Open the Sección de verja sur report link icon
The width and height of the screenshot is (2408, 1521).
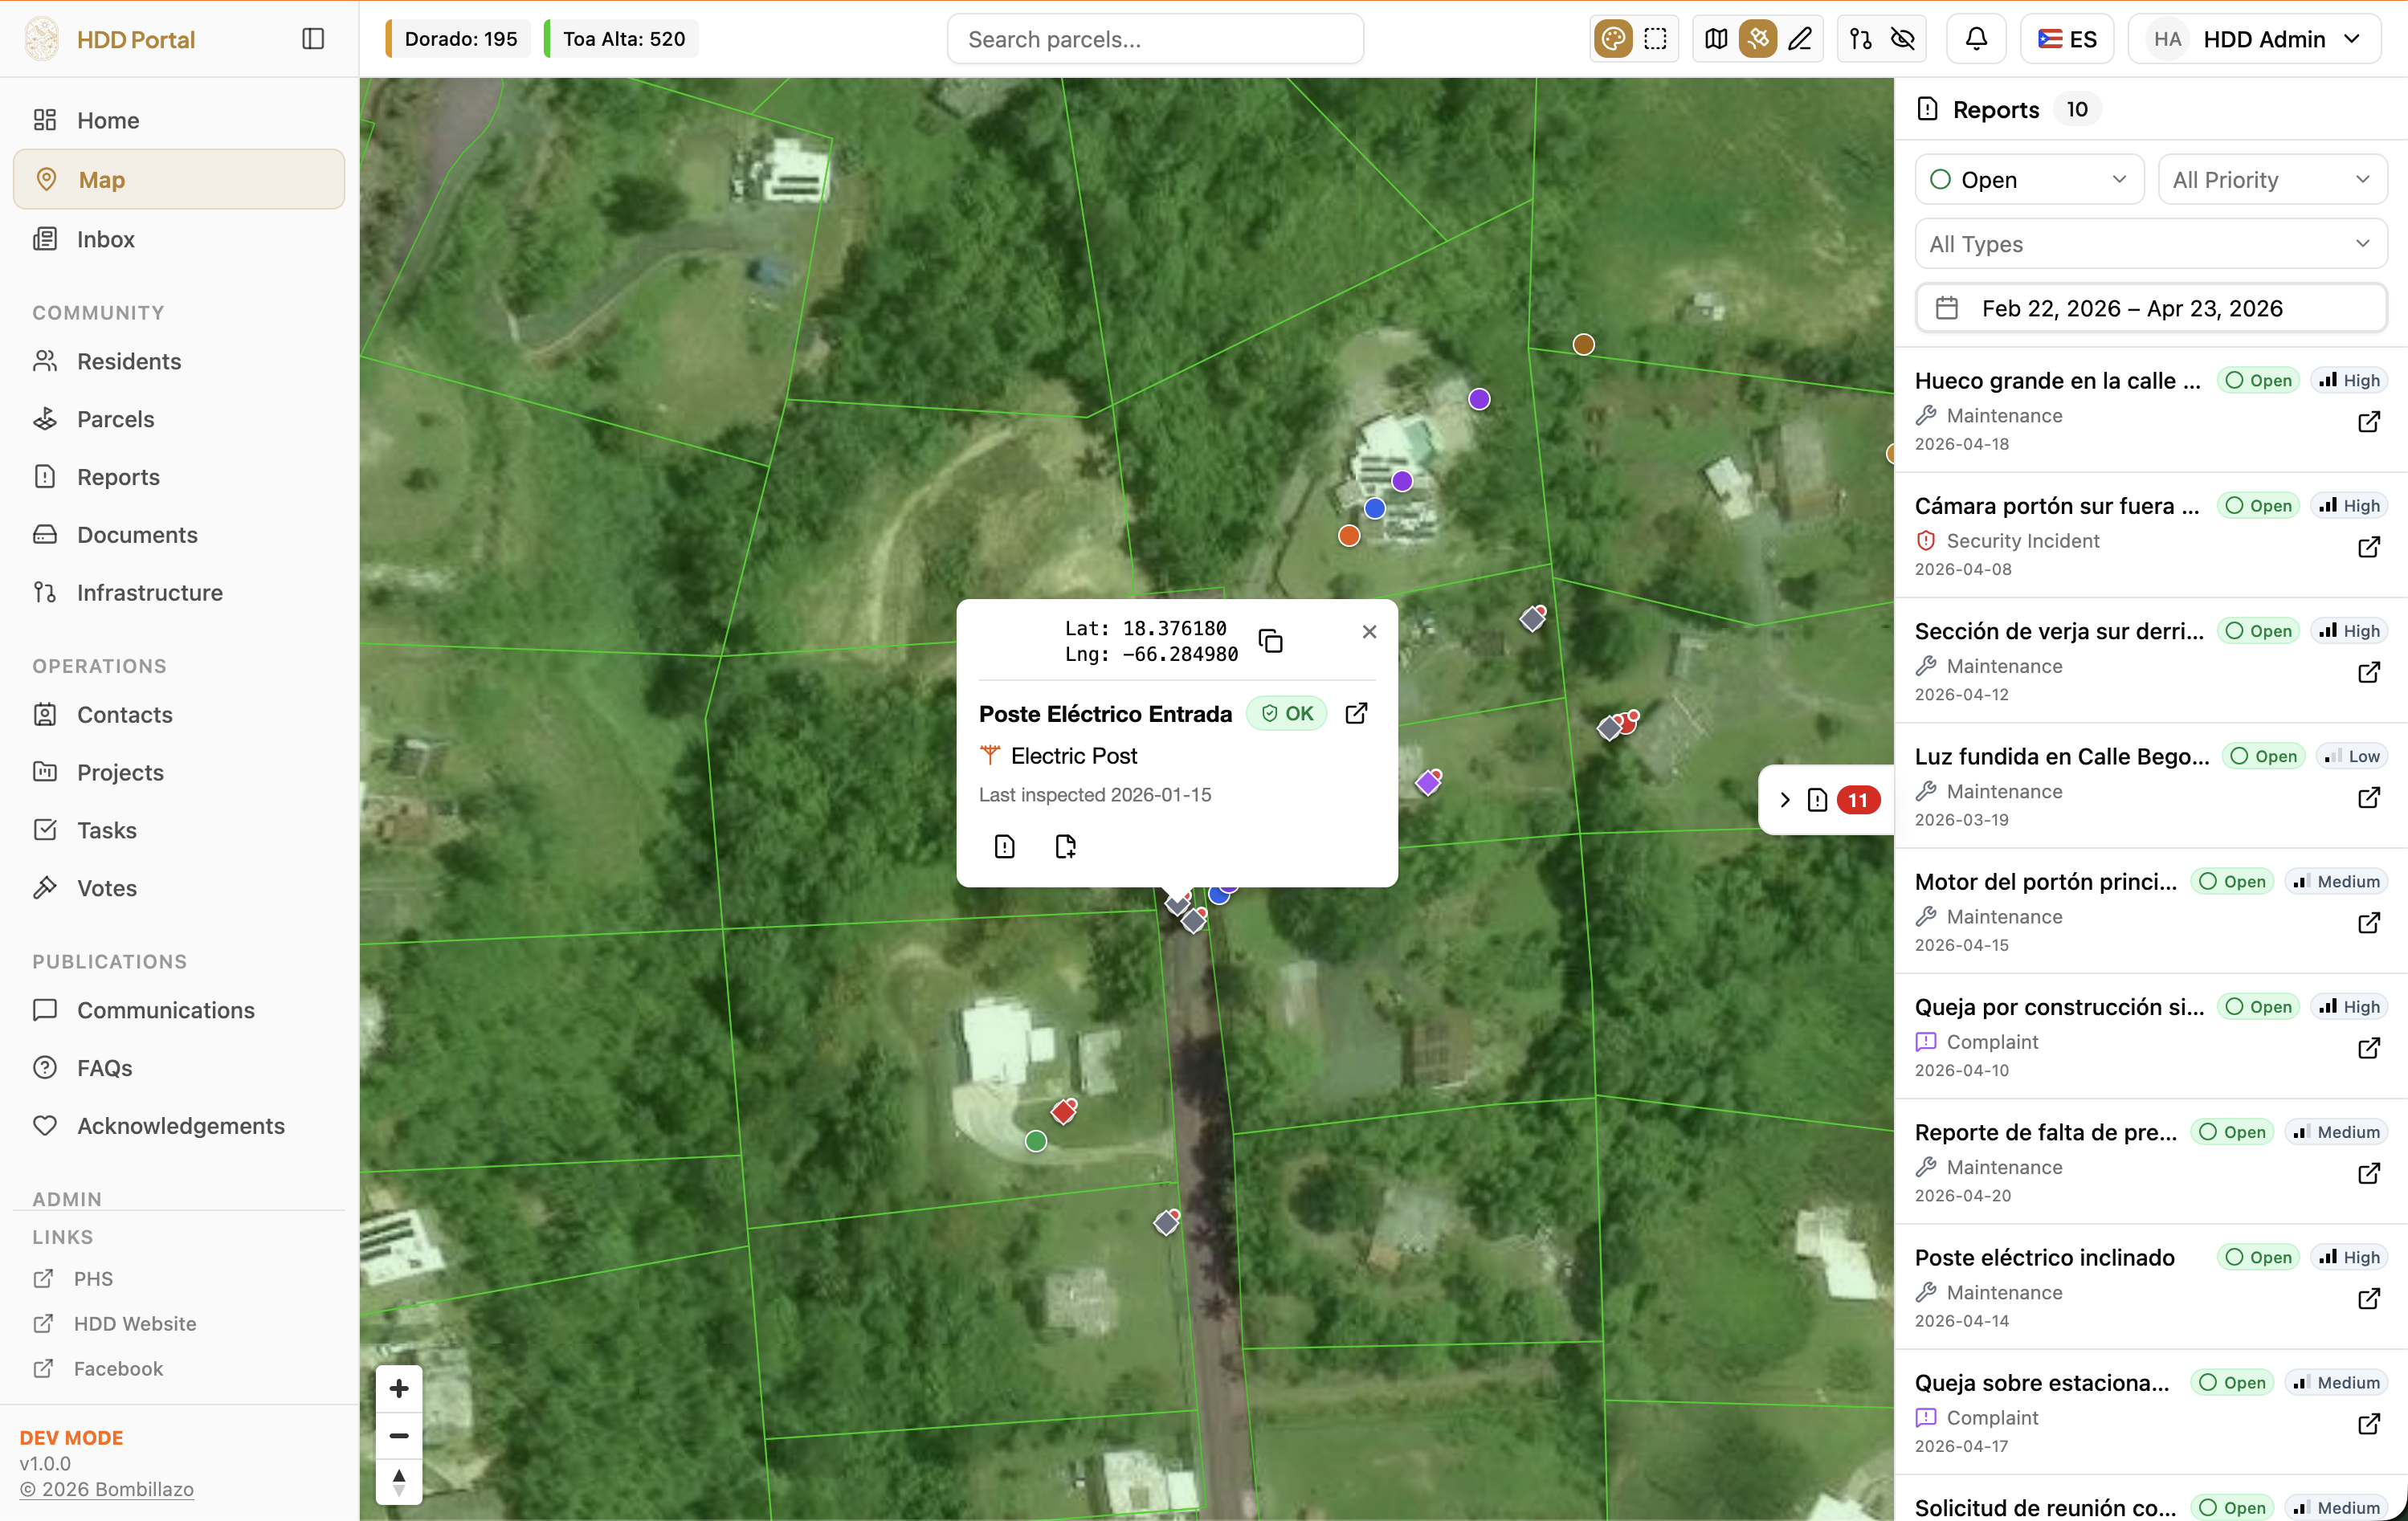[2368, 672]
